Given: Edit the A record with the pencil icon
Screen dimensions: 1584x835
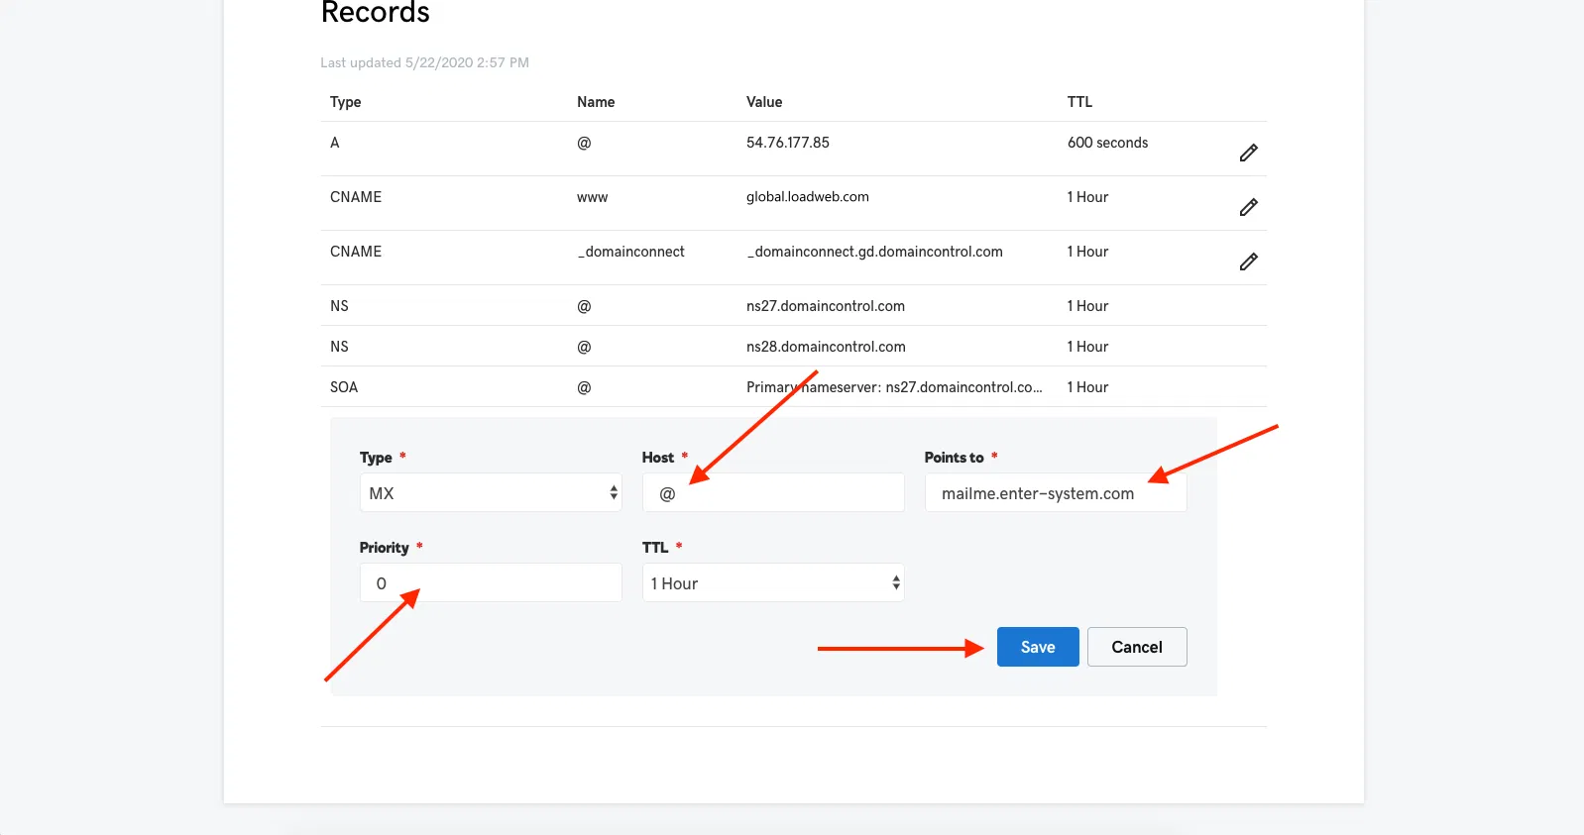Looking at the screenshot, I should pyautogui.click(x=1248, y=153).
